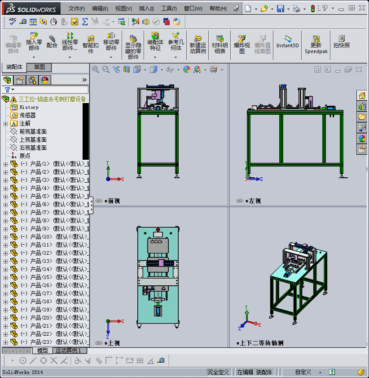Open the Custom Properties task pane icon
The width and height of the screenshot is (369, 378).
point(362,150)
